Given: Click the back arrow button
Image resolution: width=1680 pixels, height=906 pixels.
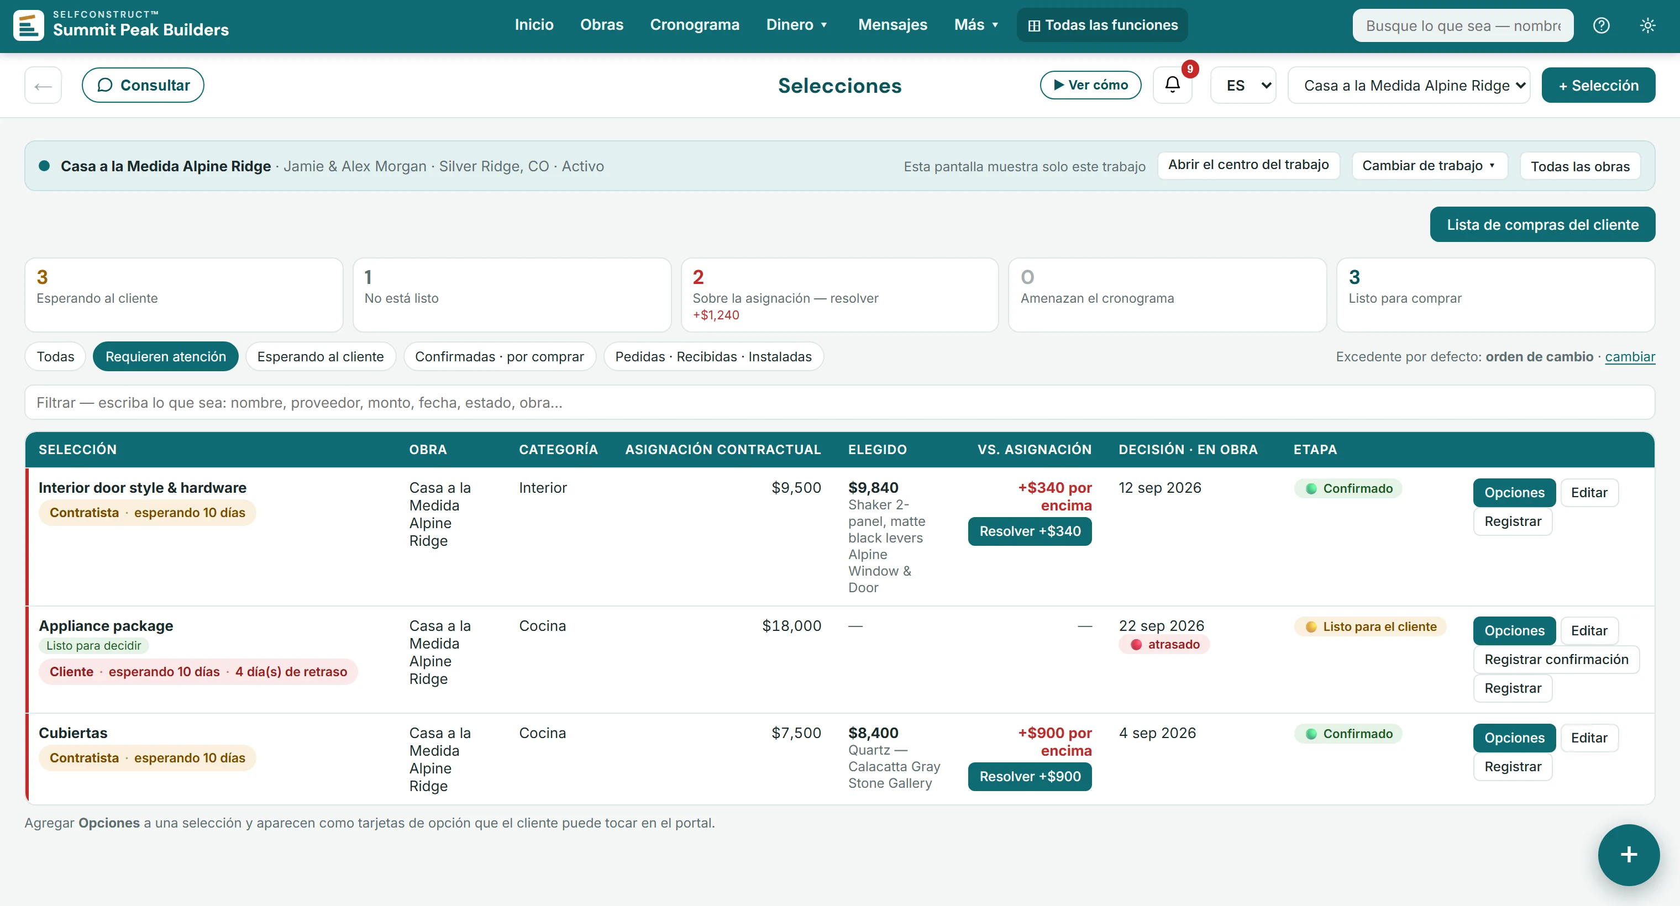Looking at the screenshot, I should point(43,85).
